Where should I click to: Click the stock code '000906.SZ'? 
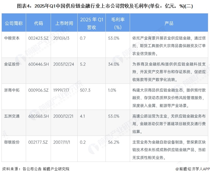click(x=38, y=90)
